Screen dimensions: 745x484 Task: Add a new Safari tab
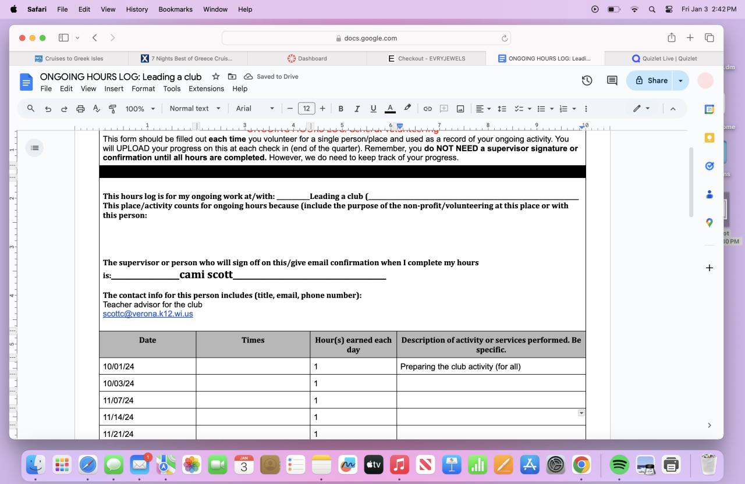click(x=690, y=38)
